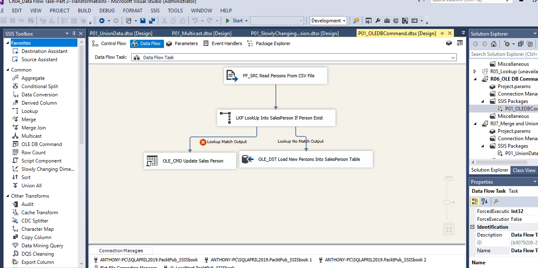The height and width of the screenshot is (268, 538).
Task: Open the FORMAT menu
Action: click(133, 10)
